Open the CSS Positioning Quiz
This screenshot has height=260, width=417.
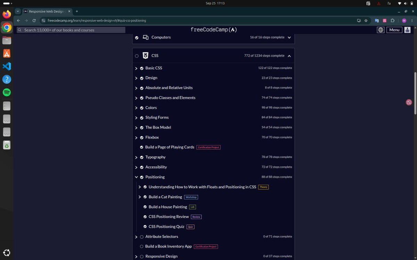point(166,226)
